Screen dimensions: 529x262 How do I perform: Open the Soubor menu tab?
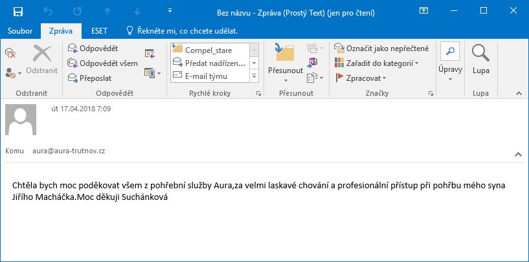click(21, 30)
